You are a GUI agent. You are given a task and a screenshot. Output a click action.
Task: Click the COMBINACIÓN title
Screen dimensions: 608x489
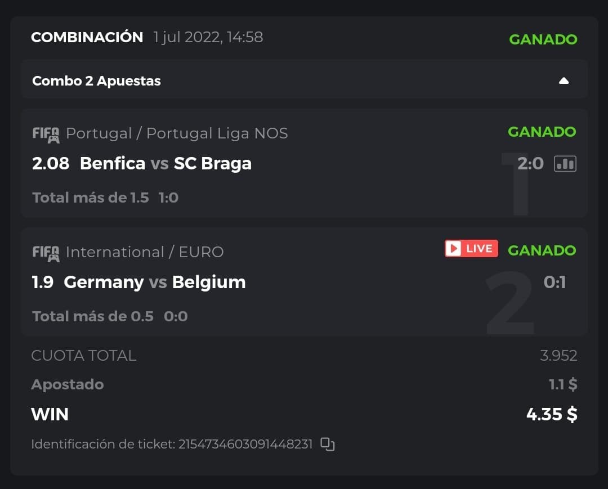(87, 37)
